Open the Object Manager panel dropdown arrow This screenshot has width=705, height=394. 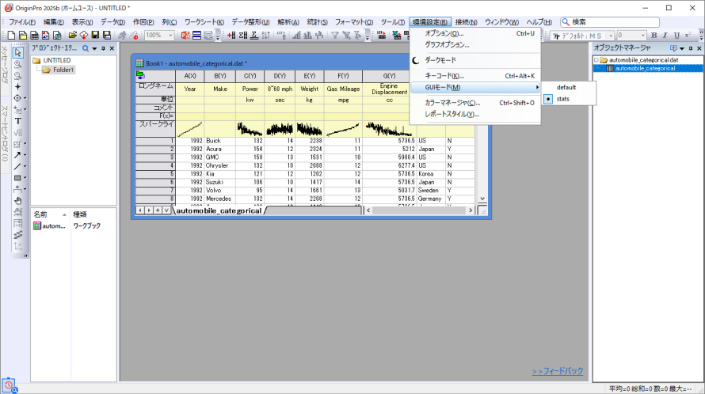682,48
